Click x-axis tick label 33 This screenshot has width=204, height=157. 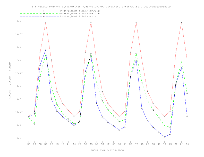(x=91, y=144)
